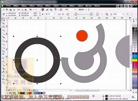
Task: Select the Blend effects tool
Action: click(3, 68)
